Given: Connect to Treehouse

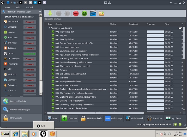Looking at the screenshot, I should click(x=30, y=38).
